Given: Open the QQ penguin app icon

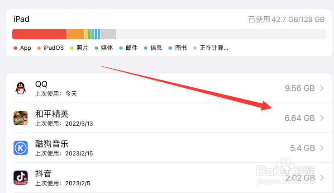Looking at the screenshot, I should click(21, 88).
